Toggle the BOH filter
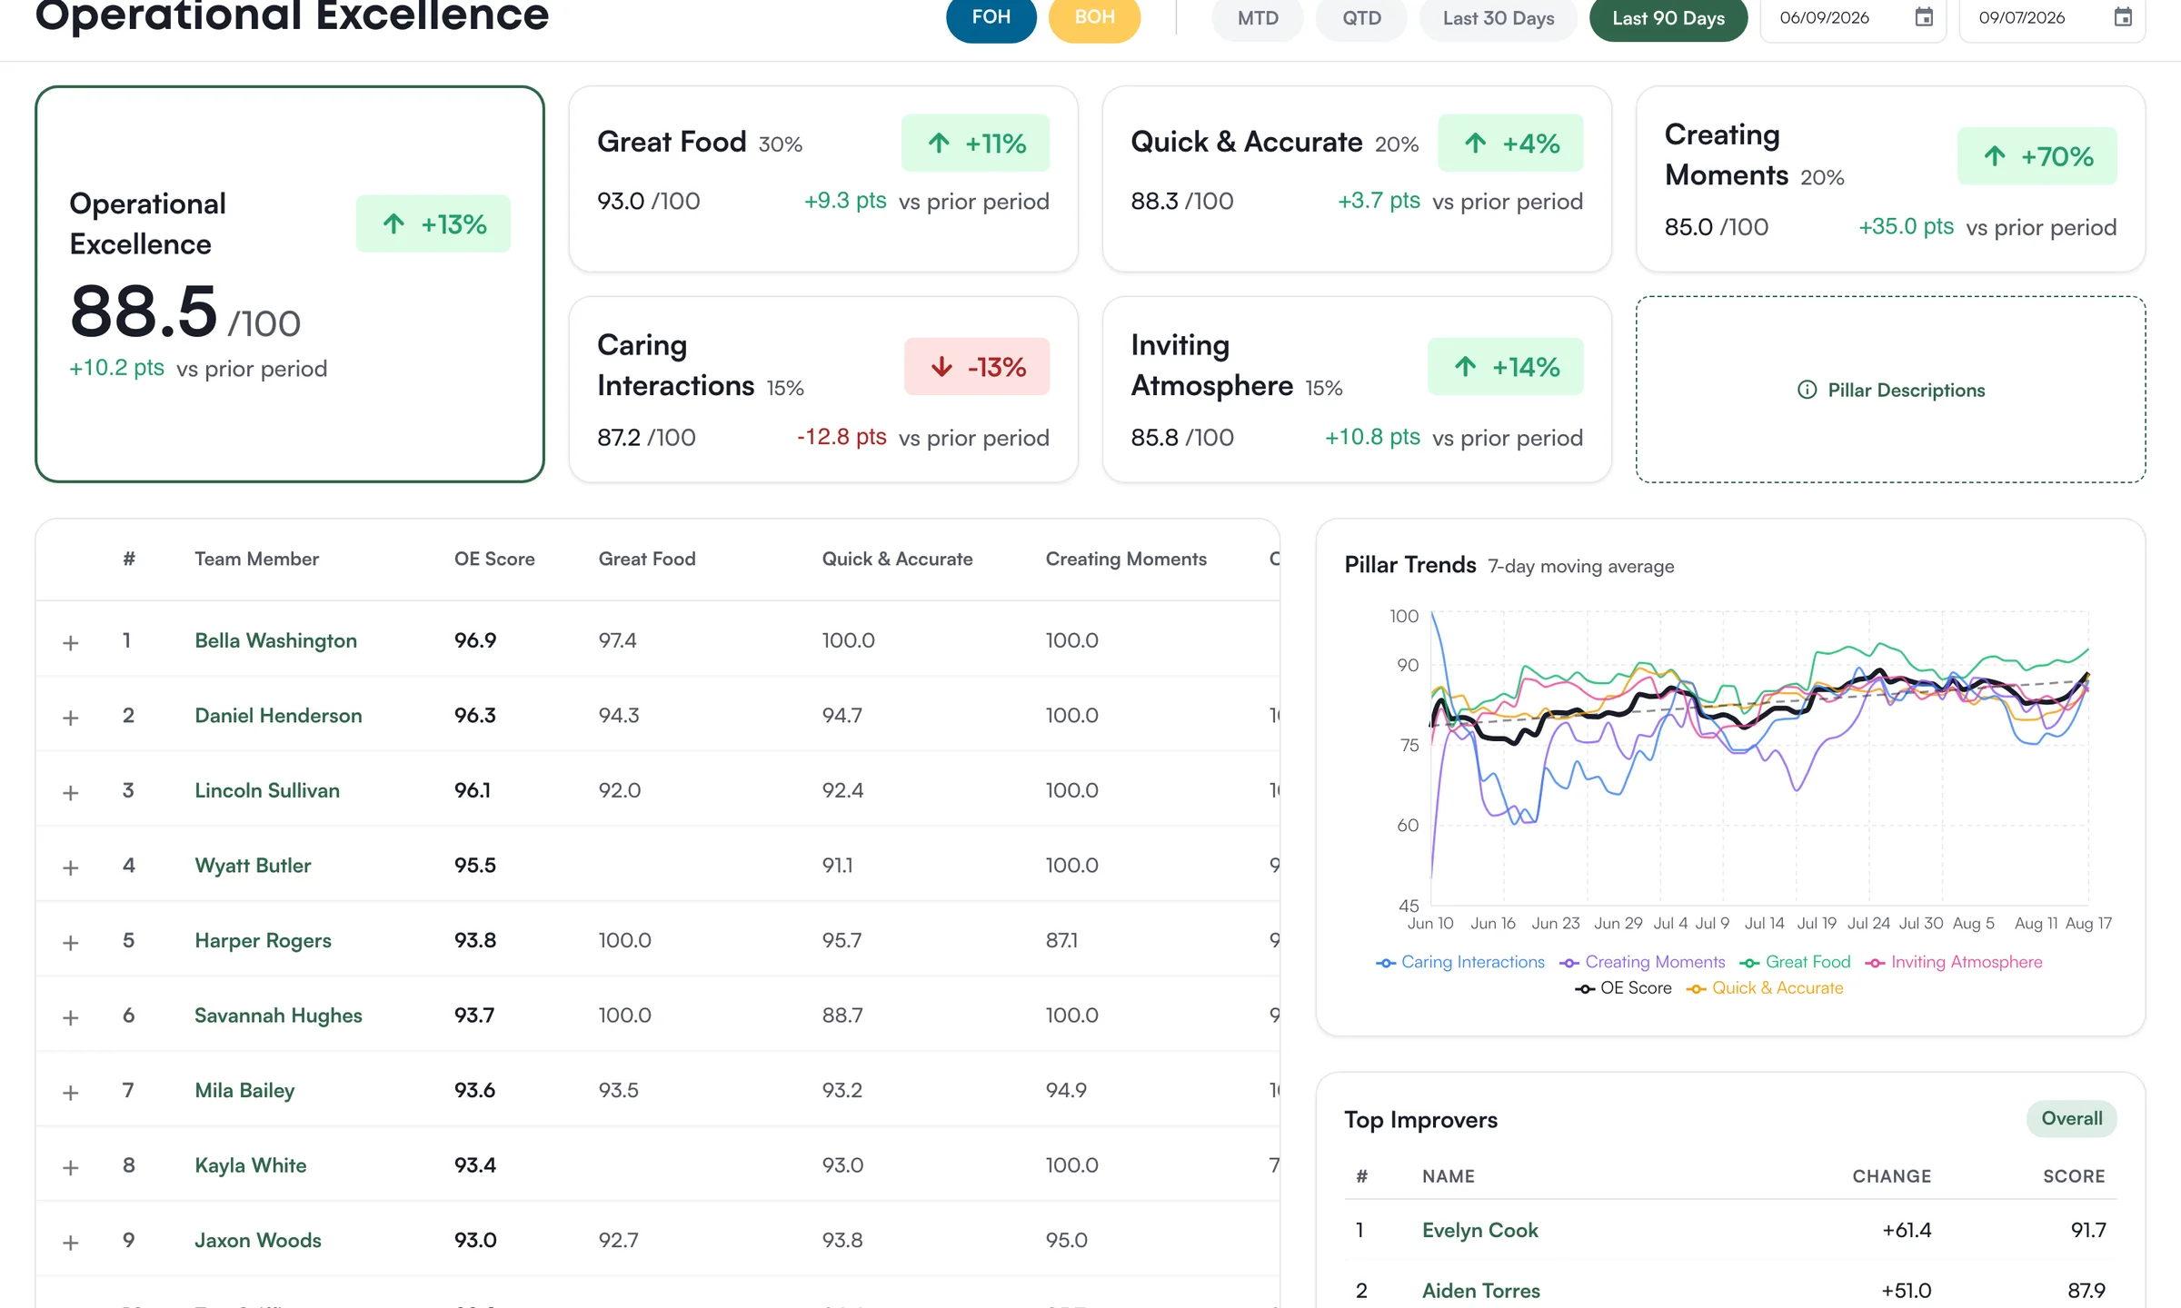Image resolution: width=2181 pixels, height=1308 pixels. coord(1094,18)
